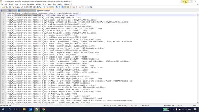The width and height of the screenshot is (199, 112).
Task: Toggle word wrap in toolbar
Action: click(x=57, y=7)
